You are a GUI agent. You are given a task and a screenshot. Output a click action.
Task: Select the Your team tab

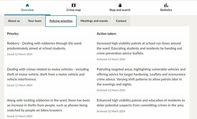pos(35,21)
